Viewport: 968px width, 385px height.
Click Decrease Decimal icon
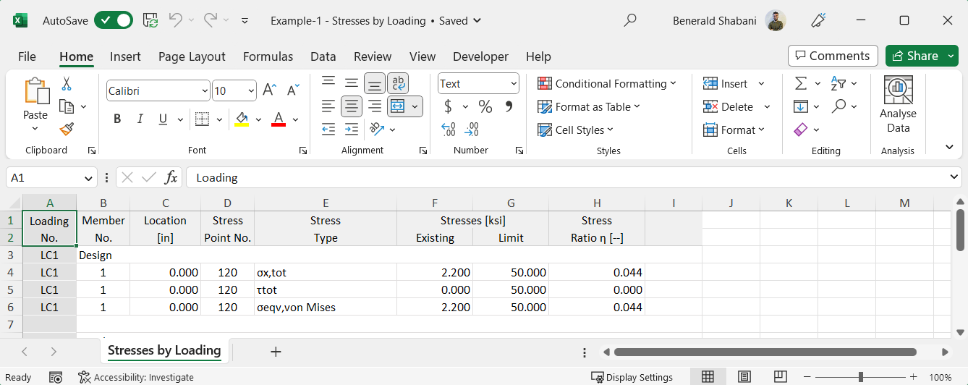472,130
